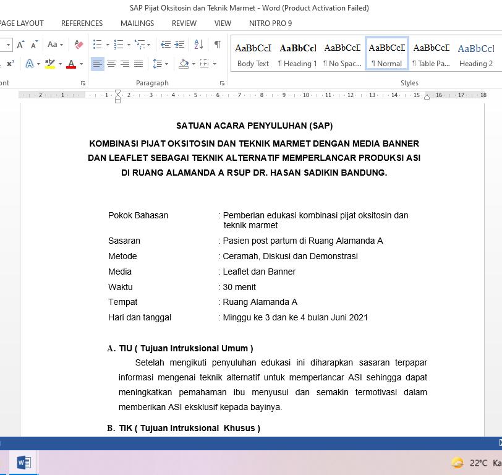The width and height of the screenshot is (502, 475).
Task: Increase the paragraph indent
Action: (179, 45)
